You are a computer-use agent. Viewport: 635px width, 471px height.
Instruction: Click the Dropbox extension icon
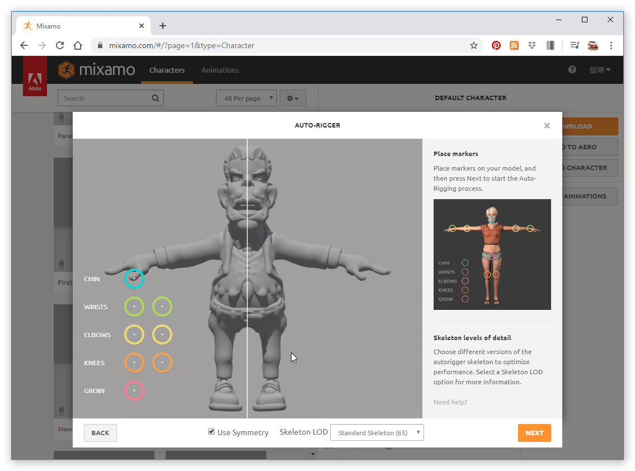(x=532, y=45)
